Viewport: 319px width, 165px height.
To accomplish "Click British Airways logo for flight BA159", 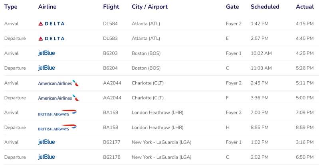I will [57, 113].
